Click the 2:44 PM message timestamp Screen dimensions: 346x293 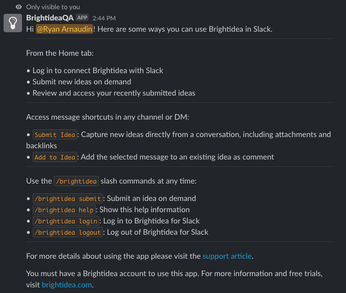(x=104, y=18)
